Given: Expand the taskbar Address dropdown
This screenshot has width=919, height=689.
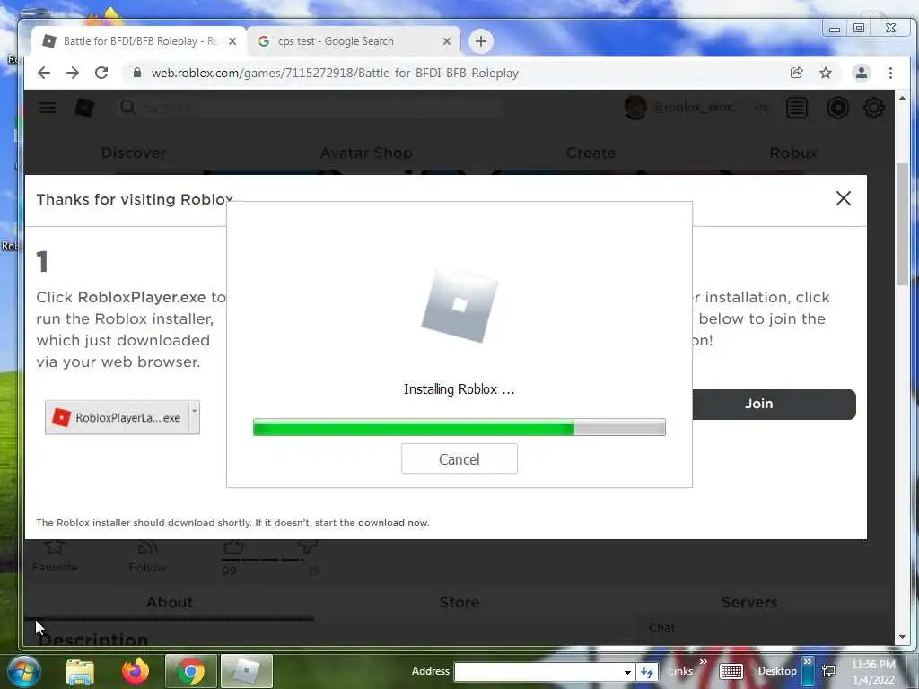Looking at the screenshot, I should [627, 672].
